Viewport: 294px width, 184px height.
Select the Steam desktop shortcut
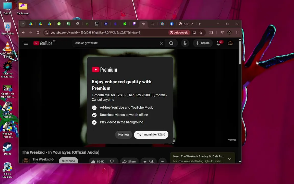pyautogui.click(x=7, y=148)
